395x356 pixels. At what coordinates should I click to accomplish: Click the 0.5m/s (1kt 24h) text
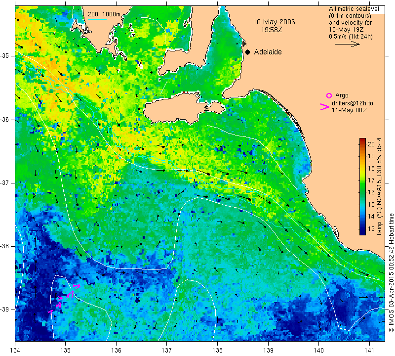point(351,37)
